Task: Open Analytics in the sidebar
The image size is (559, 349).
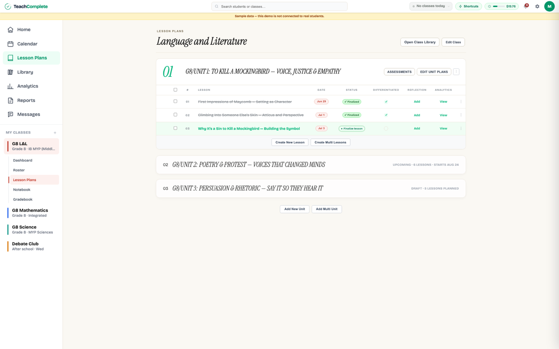Action: 31,86
